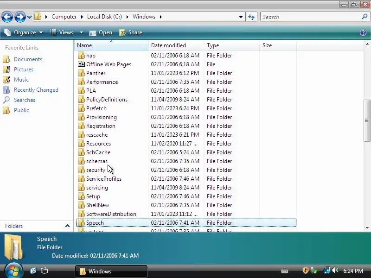Open recent pages dropdown beside Forward button
Image resolution: width=371 pixels, height=278 pixels.
coord(29,17)
